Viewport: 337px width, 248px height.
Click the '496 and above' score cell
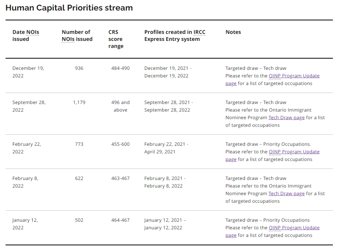pos(120,106)
